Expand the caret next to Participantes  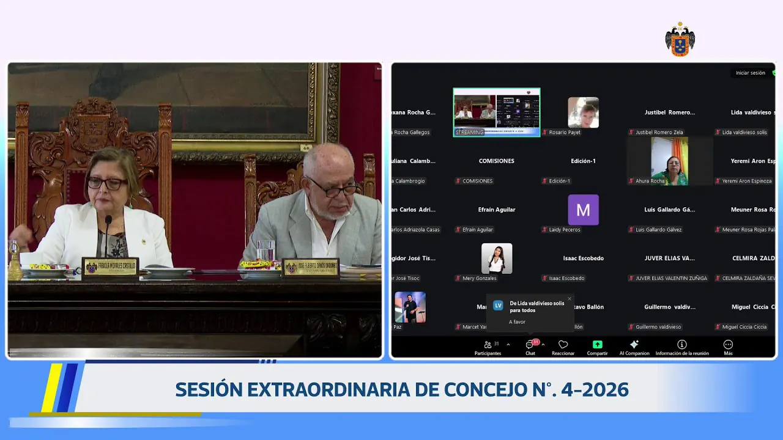coord(508,345)
